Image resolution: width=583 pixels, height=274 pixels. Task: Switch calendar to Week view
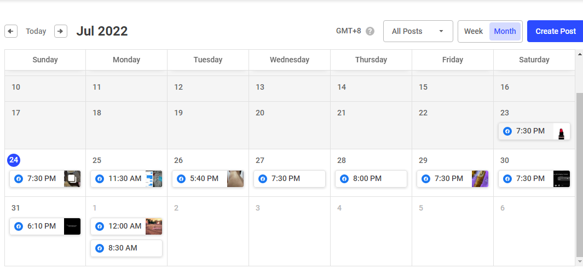pos(474,31)
